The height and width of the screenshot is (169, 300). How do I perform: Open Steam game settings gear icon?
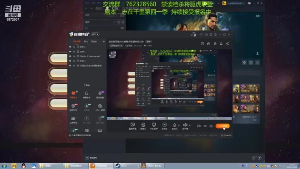pyautogui.click(x=244, y=62)
